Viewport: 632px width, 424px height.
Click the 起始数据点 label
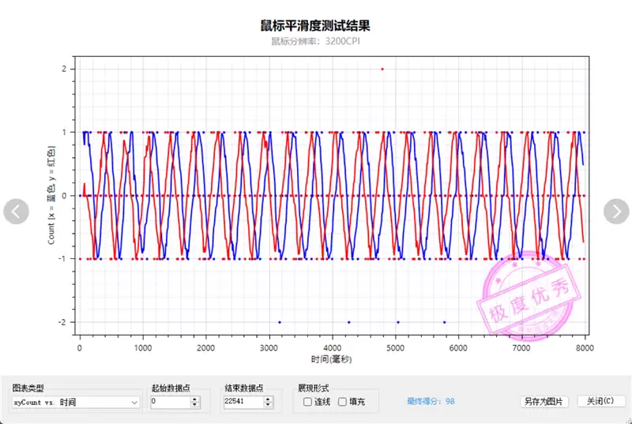[x=171, y=388]
